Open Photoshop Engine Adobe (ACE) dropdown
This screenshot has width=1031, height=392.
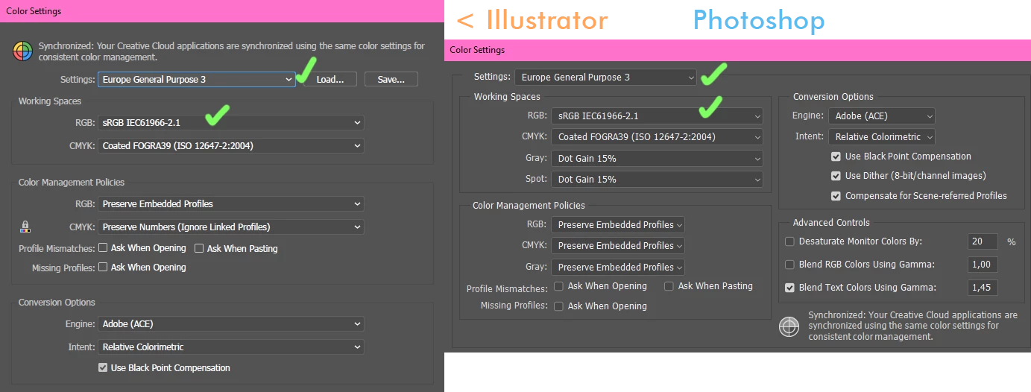[x=882, y=116]
